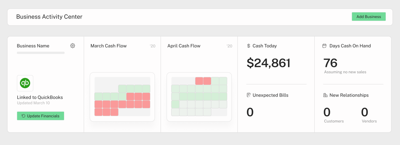Click the QuickBooks logo icon
The image size is (400, 145).
(25, 83)
